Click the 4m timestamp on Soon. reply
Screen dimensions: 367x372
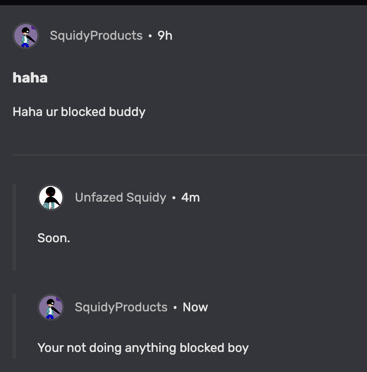191,197
